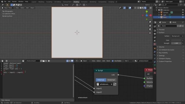Image resolution: width=185 pixels, height=104 pixels.
Task: Open the Slot 1 material slot dropdown
Action: click(x=129, y=61)
